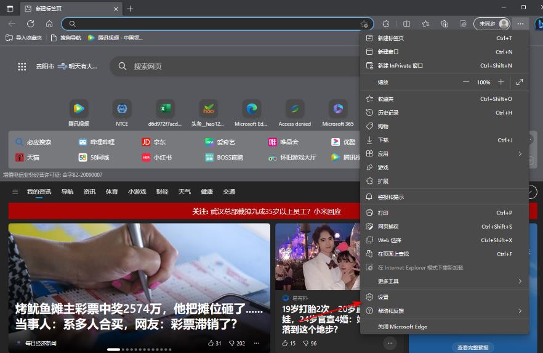
Task: Increase zoom with plus button
Action: [501, 82]
